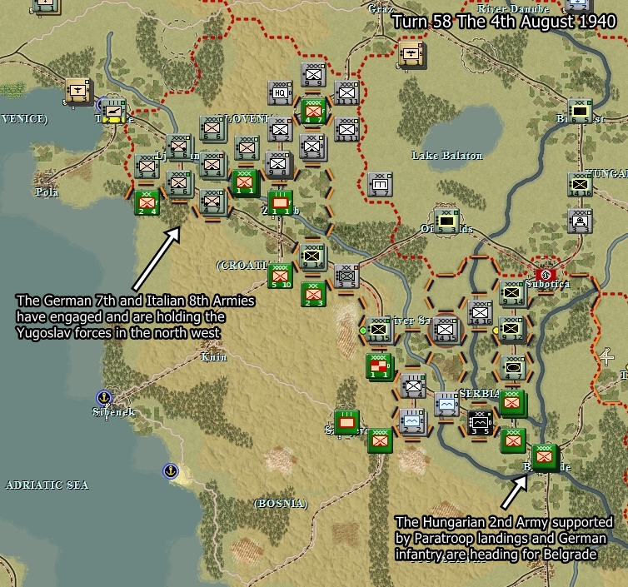The image size is (628, 587).
Task: Select the corps counter marked 5 6
Action: (178, 183)
